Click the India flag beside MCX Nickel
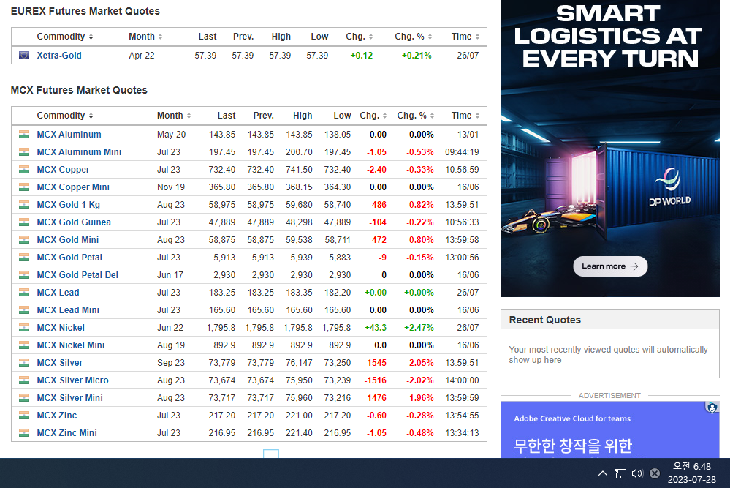The image size is (730, 488). [x=23, y=328]
